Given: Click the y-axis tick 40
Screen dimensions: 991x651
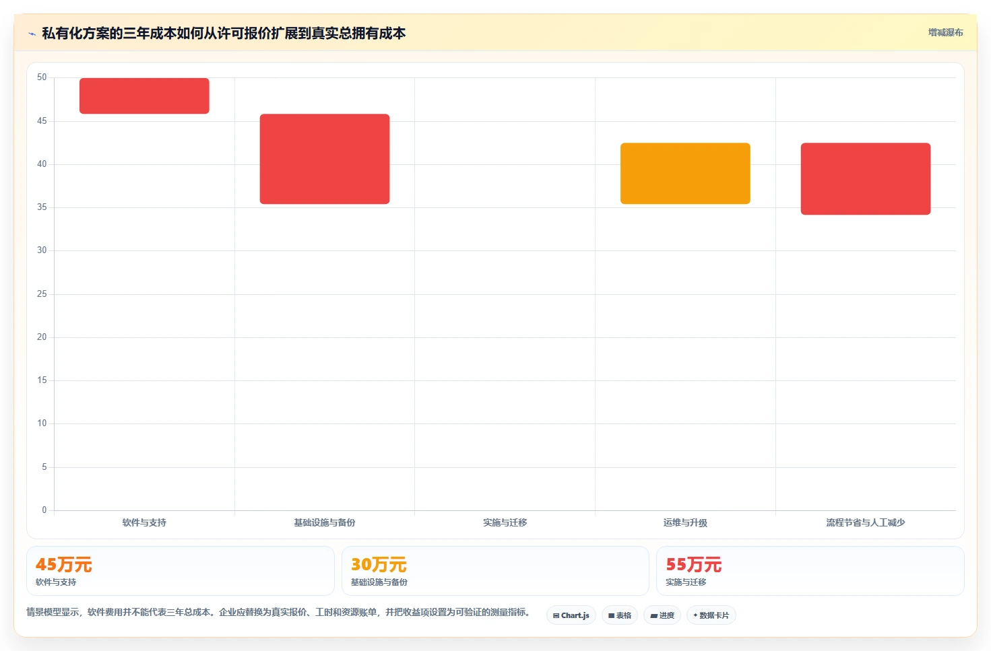Looking at the screenshot, I should [42, 164].
